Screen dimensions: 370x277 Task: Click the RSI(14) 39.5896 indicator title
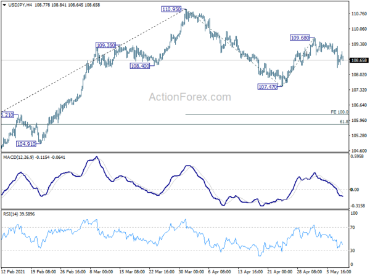click(x=19, y=214)
